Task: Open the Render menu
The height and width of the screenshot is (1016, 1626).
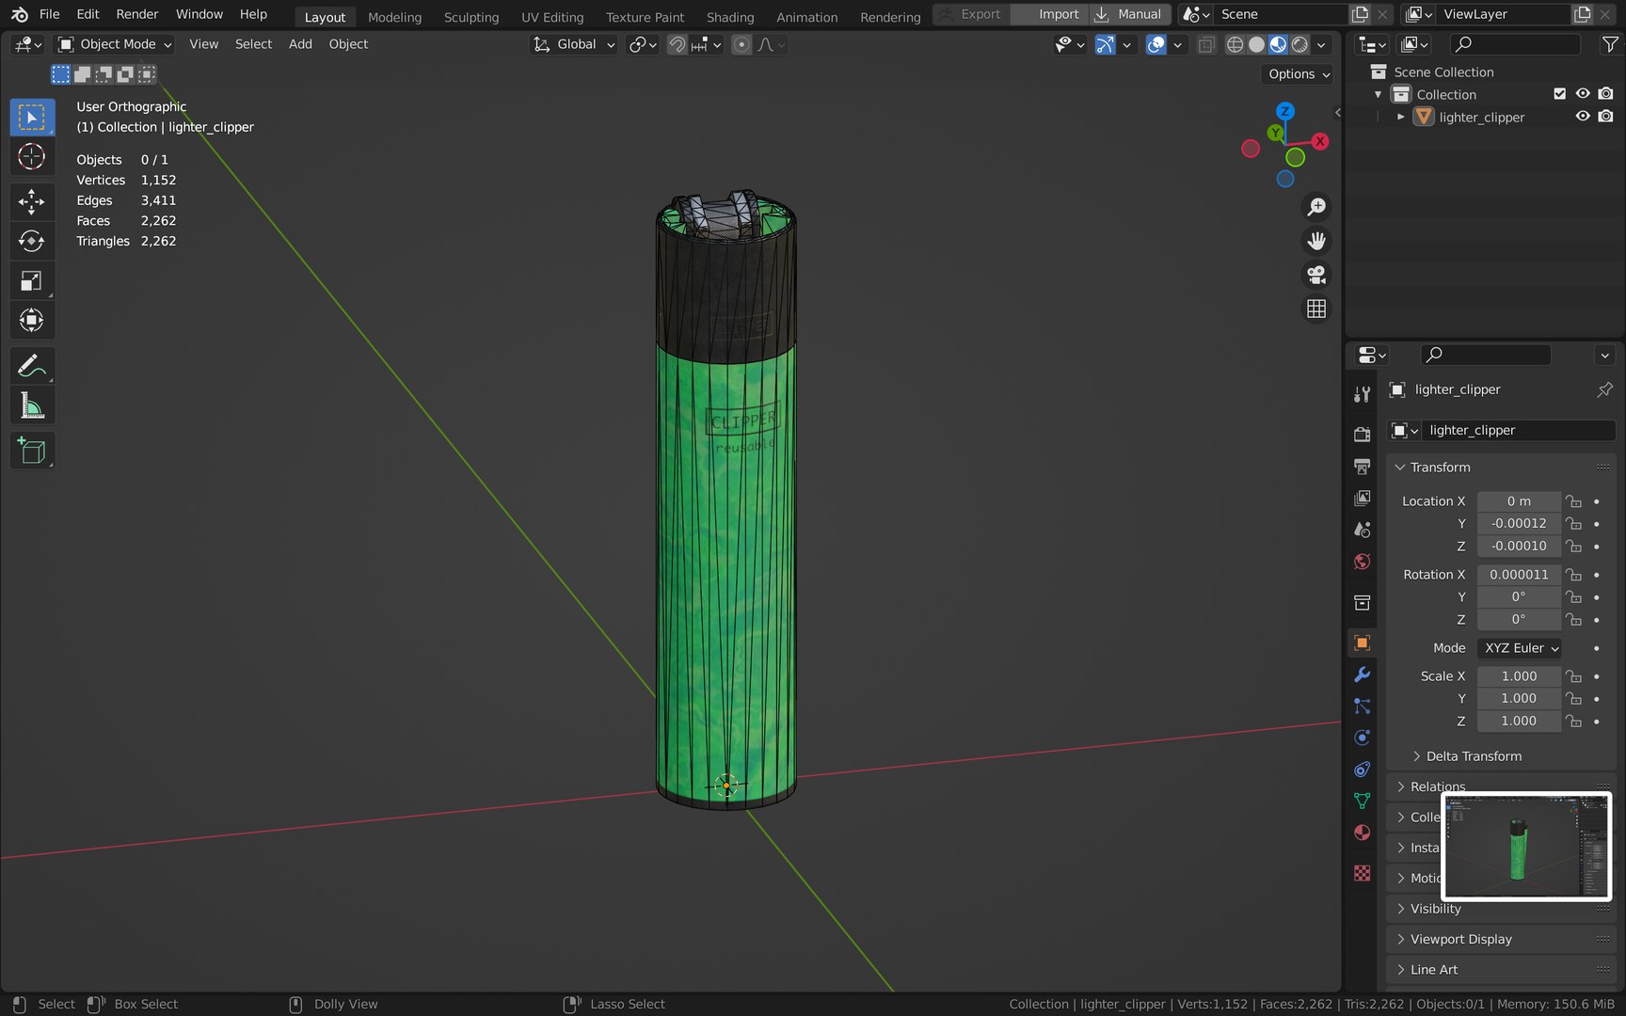Action: [x=137, y=14]
